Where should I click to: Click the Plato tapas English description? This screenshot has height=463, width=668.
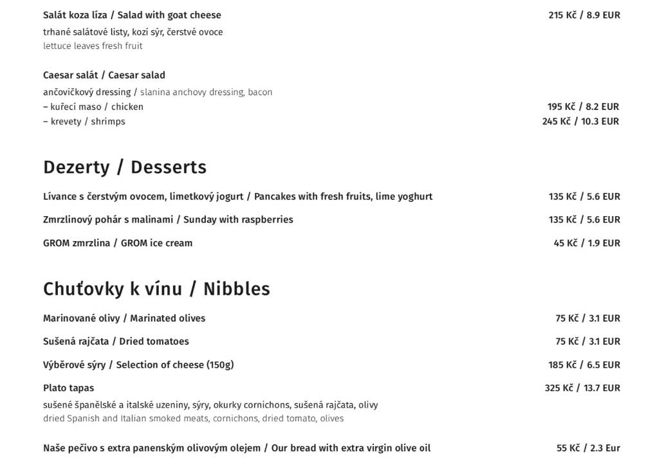point(194,419)
